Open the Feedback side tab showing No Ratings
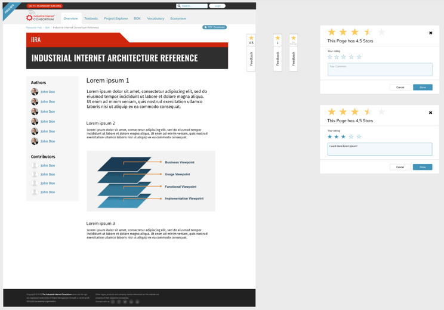The height and width of the screenshot is (310, 444). coord(294,52)
